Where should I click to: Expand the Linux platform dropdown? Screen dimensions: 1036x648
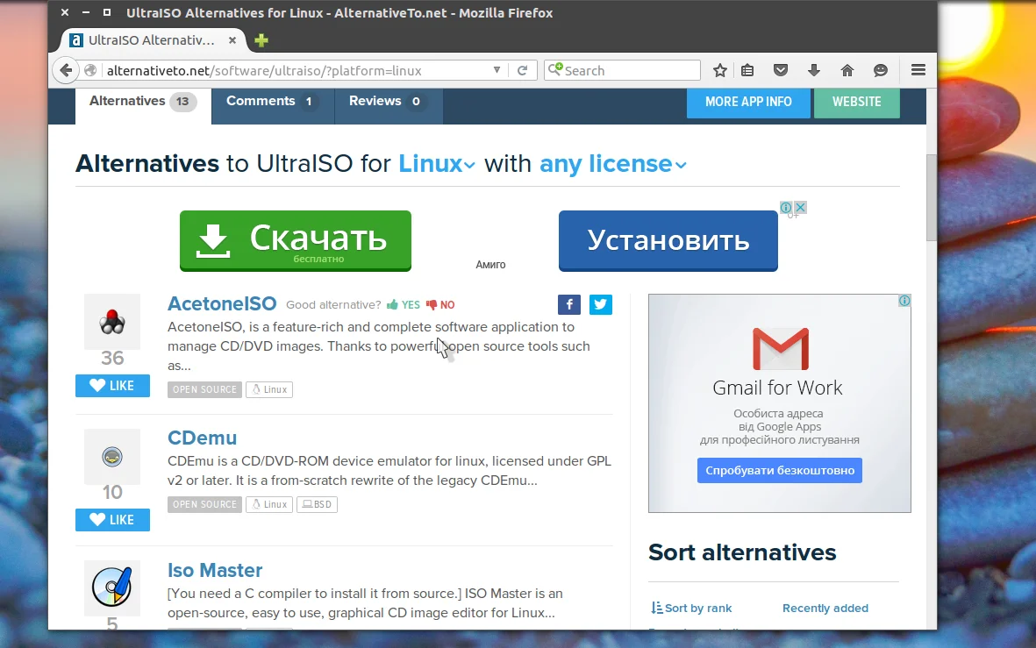pos(436,163)
